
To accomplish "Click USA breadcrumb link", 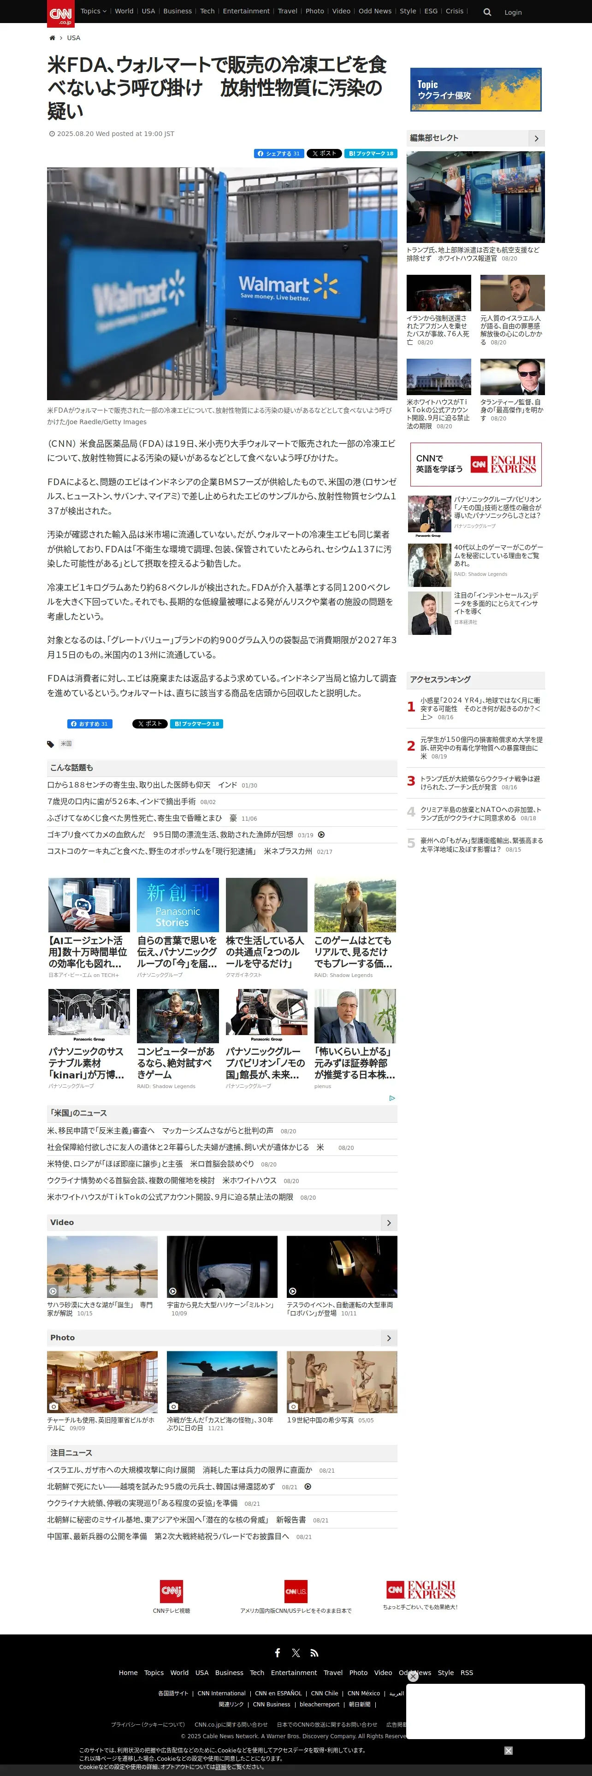I will coord(74,38).
